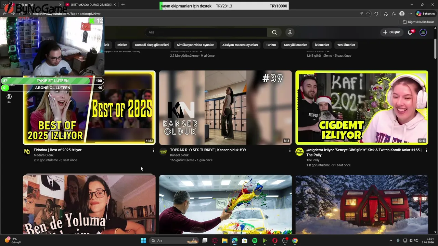Viewport: 438px width, 246px height.
Task: Open the 'Siz' sidebar icon
Action: 9,98
